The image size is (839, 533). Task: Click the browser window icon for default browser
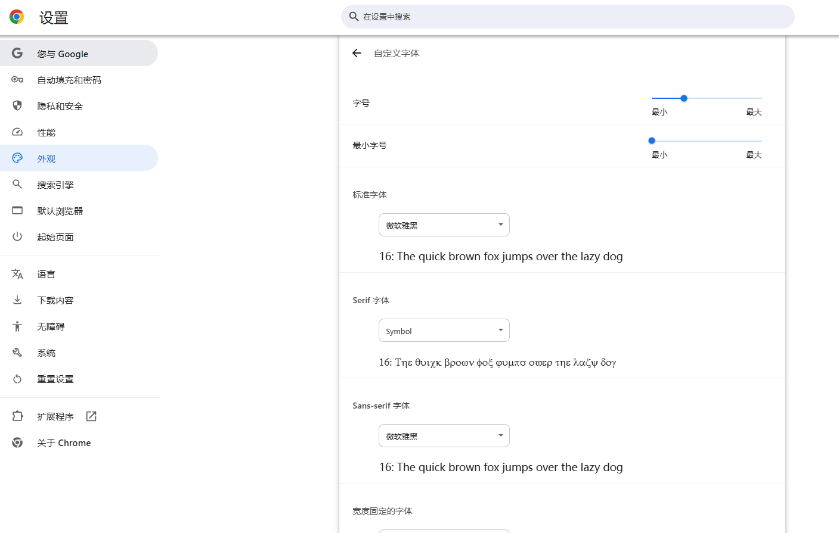[17, 210]
